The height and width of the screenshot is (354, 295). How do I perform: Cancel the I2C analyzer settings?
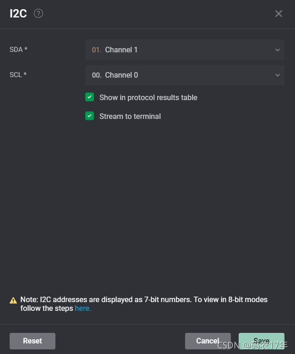point(208,341)
